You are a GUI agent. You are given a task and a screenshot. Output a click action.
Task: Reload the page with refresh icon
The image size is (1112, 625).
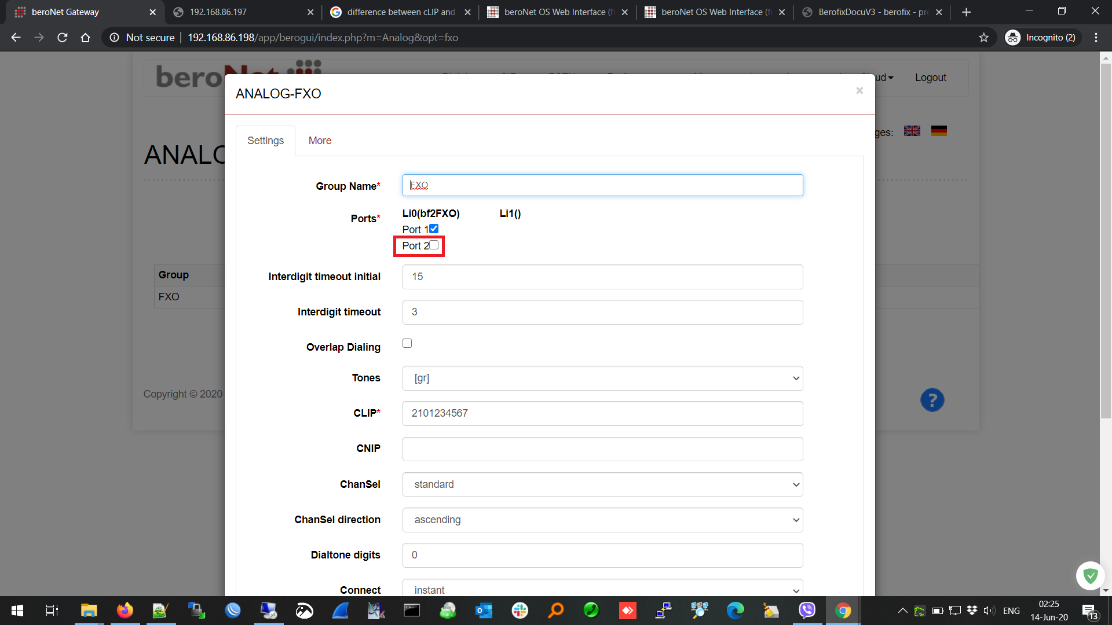click(x=63, y=38)
